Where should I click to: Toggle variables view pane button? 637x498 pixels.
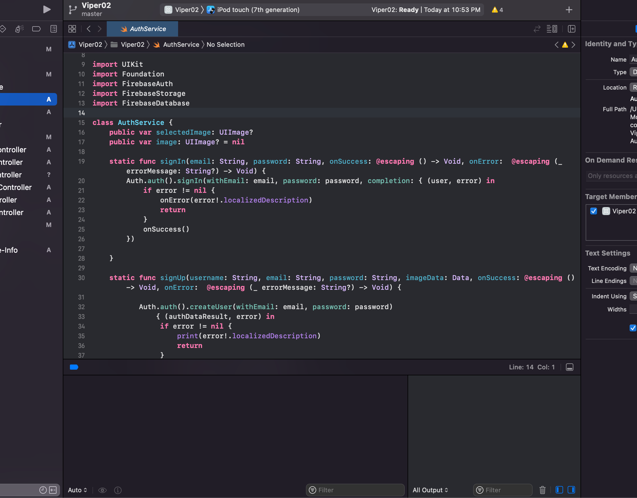[559, 490]
